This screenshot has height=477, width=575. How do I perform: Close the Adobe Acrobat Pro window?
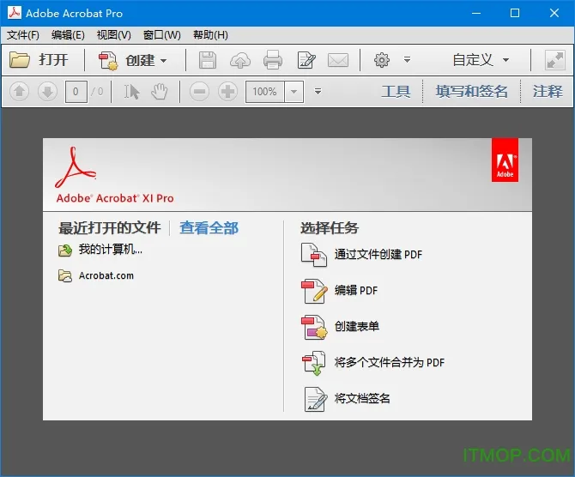[x=554, y=13]
